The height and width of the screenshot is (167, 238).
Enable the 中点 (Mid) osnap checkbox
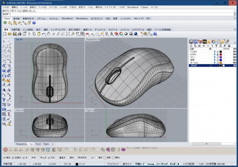[x=30, y=158]
